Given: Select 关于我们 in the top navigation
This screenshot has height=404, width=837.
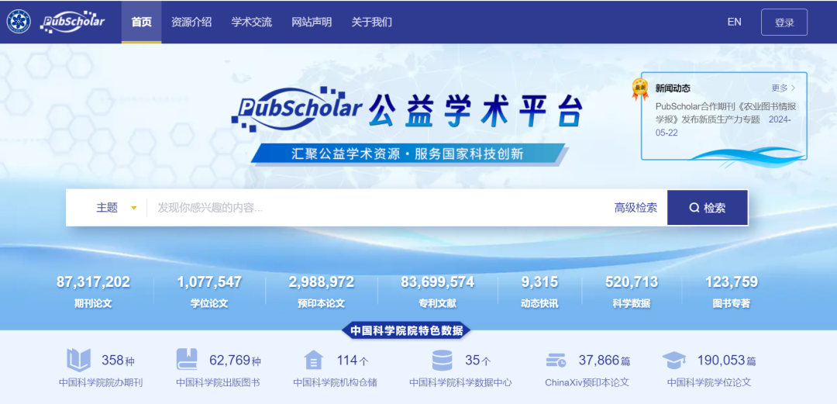Looking at the screenshot, I should coord(371,22).
